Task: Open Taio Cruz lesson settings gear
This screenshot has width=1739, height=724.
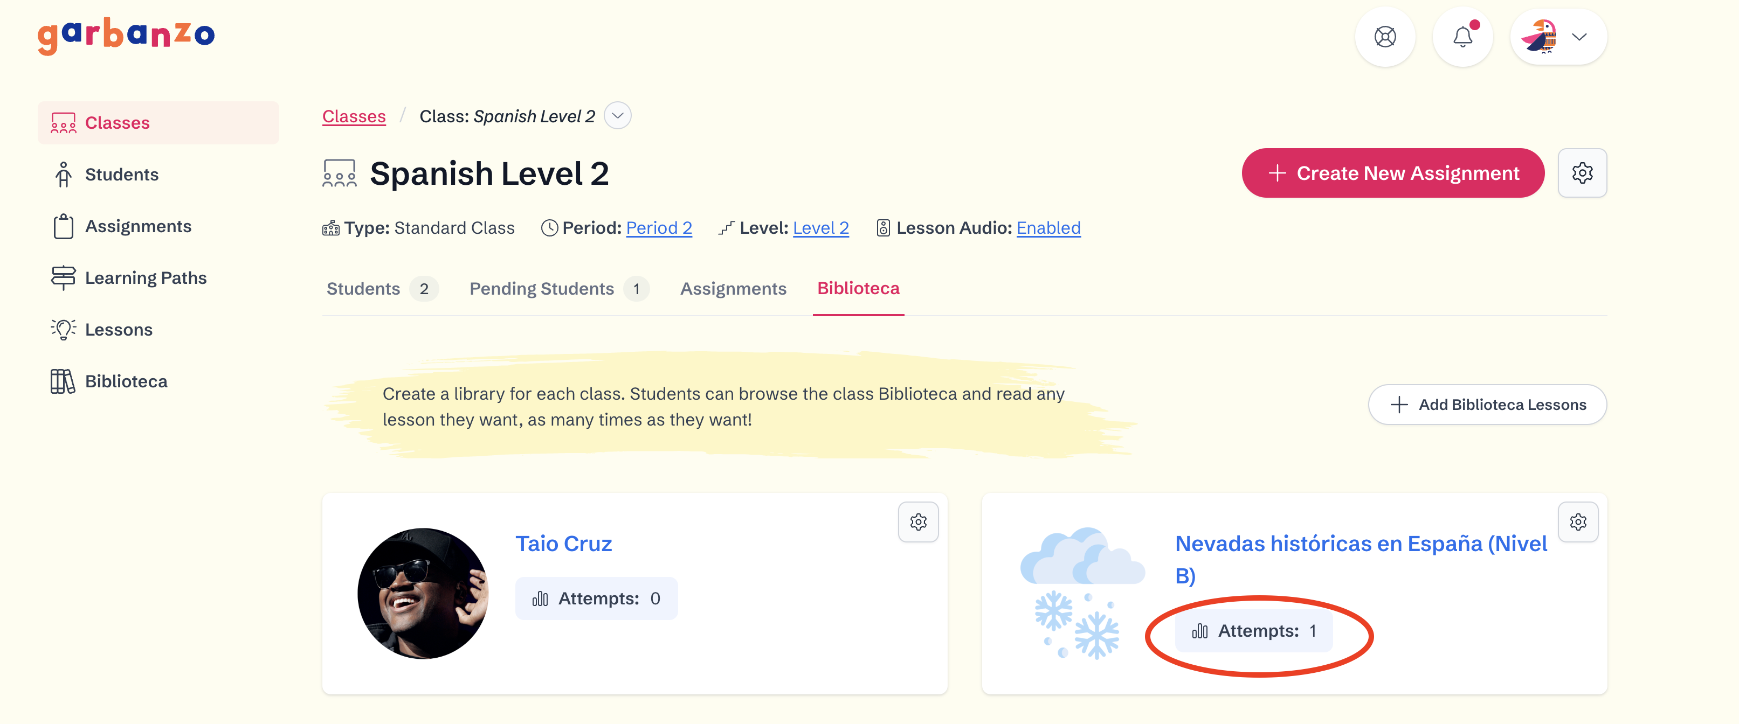Action: coord(918,521)
